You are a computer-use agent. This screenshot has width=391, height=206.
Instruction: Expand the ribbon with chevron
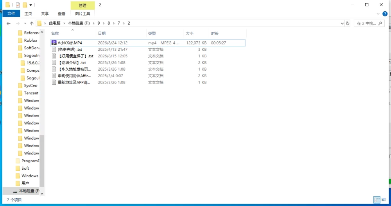[x=378, y=14]
